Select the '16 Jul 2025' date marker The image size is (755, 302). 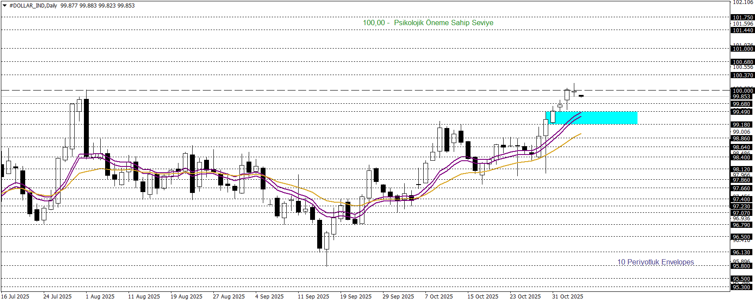[x=15, y=297]
